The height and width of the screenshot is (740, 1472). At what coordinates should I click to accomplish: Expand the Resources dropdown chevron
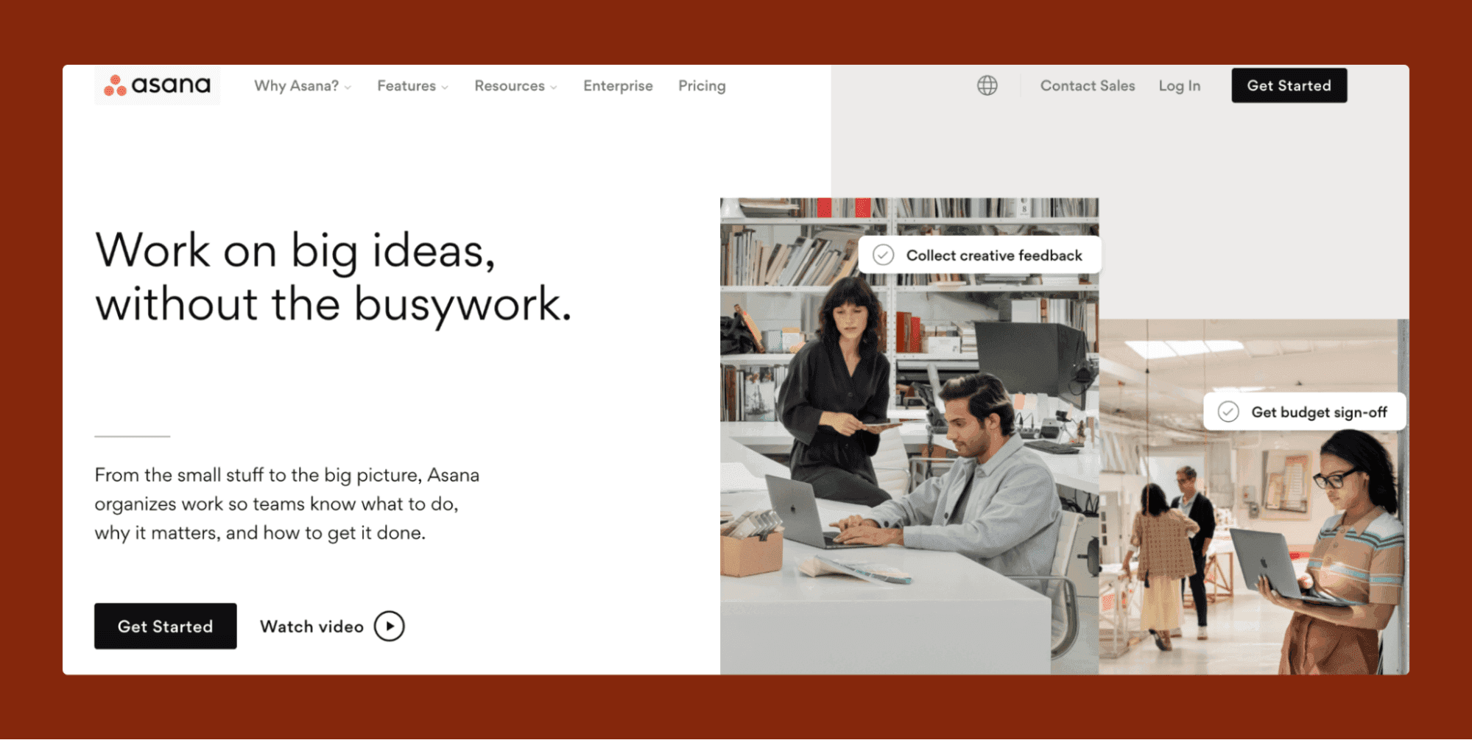554,88
